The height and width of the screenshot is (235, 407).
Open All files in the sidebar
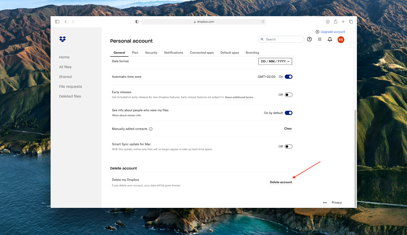pos(65,67)
